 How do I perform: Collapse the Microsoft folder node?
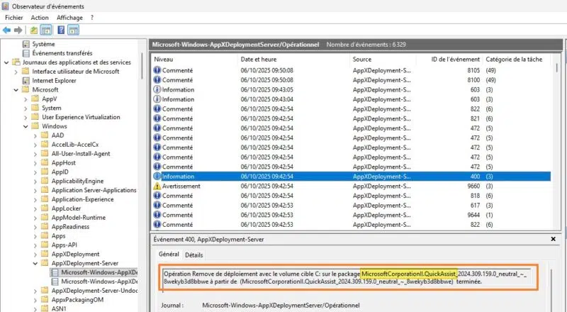[16, 90]
